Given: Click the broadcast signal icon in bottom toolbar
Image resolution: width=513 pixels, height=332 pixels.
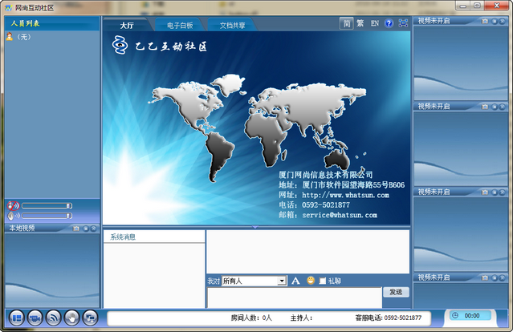Looking at the screenshot, I should [x=54, y=318].
